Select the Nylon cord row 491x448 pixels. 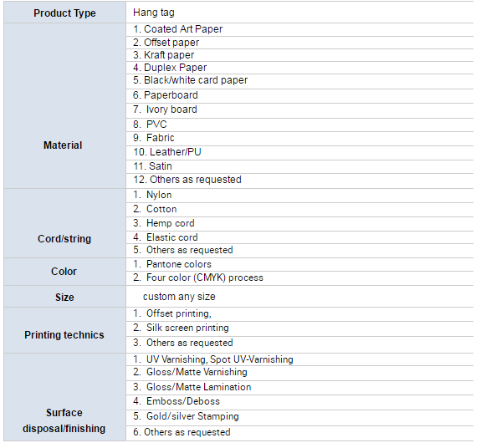[x=299, y=196]
